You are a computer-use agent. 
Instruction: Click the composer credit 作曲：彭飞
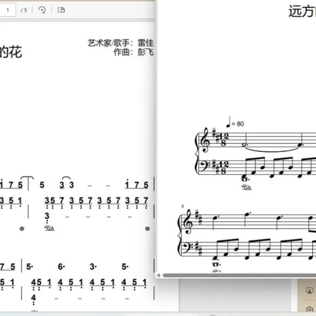coord(134,52)
